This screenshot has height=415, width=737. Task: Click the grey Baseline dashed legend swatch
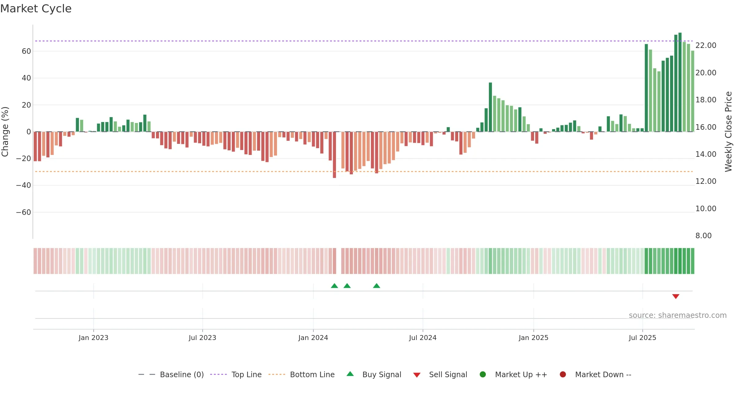tap(147, 374)
